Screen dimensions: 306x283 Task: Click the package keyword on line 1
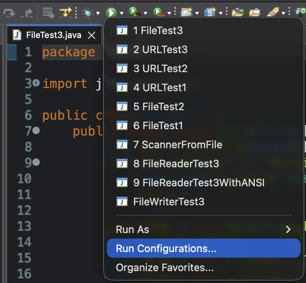tap(69, 52)
